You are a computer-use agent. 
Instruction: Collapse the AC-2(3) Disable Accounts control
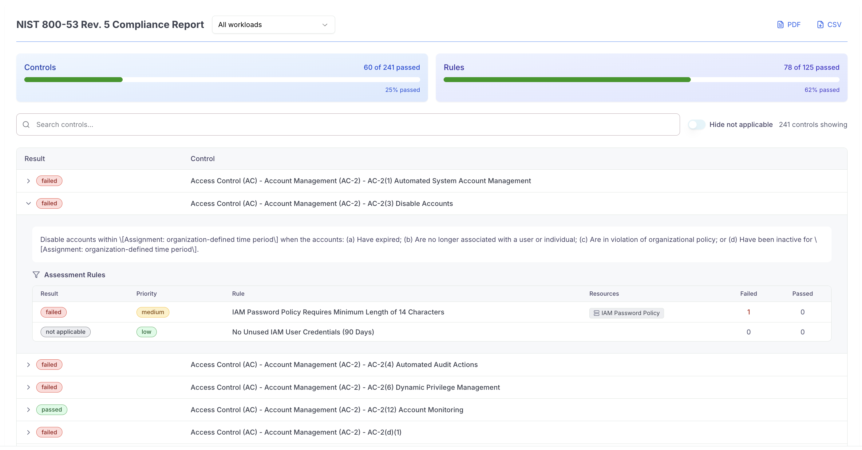tap(29, 203)
